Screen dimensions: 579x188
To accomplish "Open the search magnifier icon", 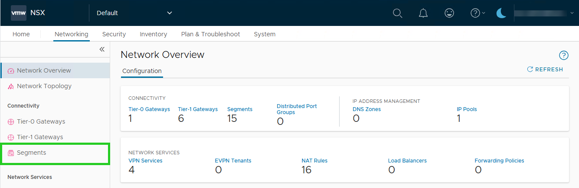I will pyautogui.click(x=397, y=13).
